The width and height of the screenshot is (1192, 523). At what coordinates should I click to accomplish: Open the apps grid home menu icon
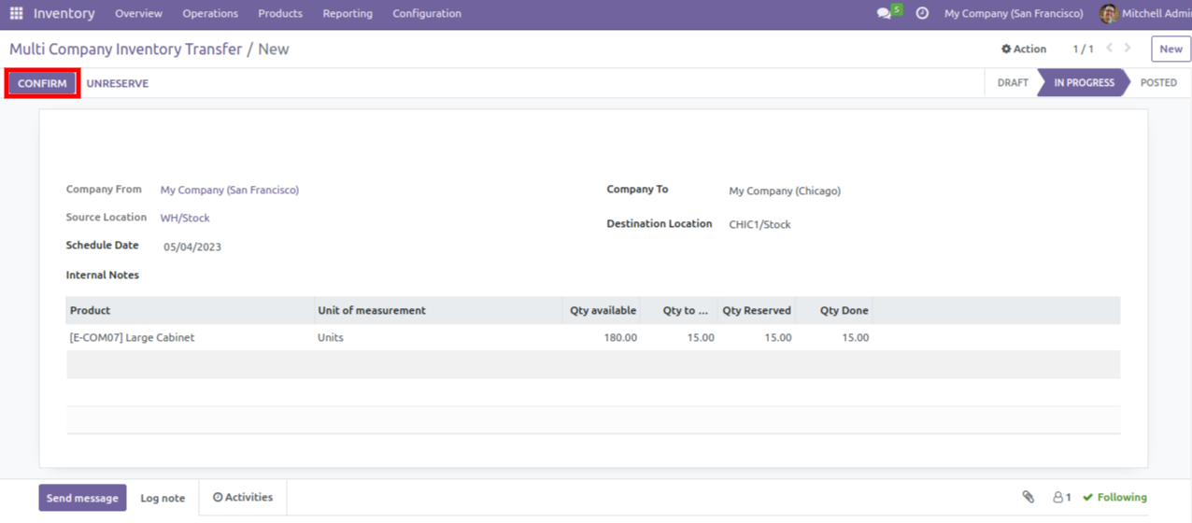(x=16, y=14)
